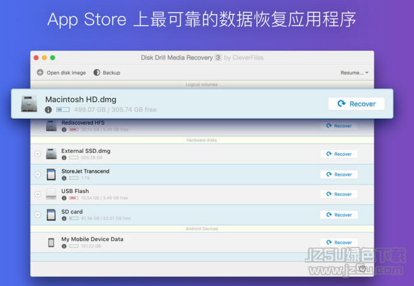Image resolution: width=414 pixels, height=286 pixels.
Task: Click the USB Flash red usage bar
Action: 74,198
